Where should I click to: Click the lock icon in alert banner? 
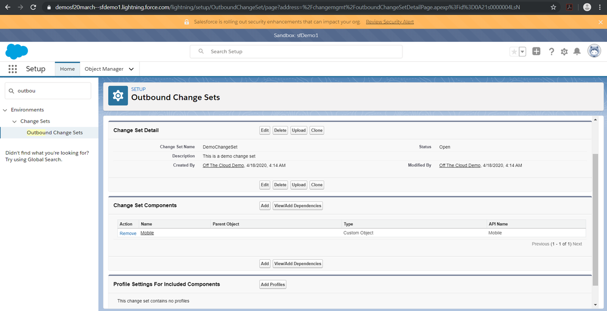coord(187,22)
